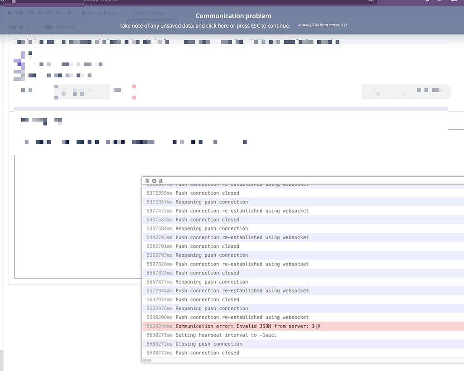Clear the debug log with trash icon
The image size is (464, 371).
tap(147, 181)
